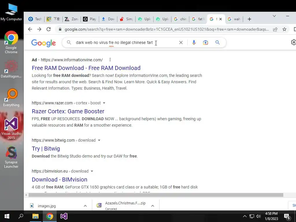This screenshot has height=222, width=296.
Task: Clear the Google search box
Action: [x=181, y=42]
